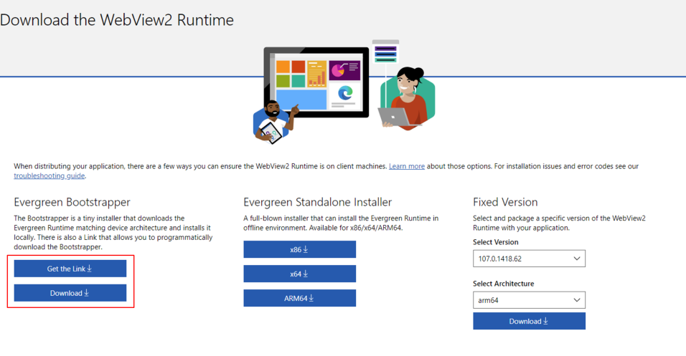Open the Learn more link
The height and width of the screenshot is (356, 686).
pos(407,166)
